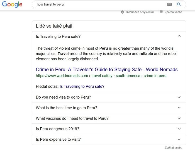
Task: Click the 'Is Travelling to Peru safe?' heading
Action: pos(58,36)
